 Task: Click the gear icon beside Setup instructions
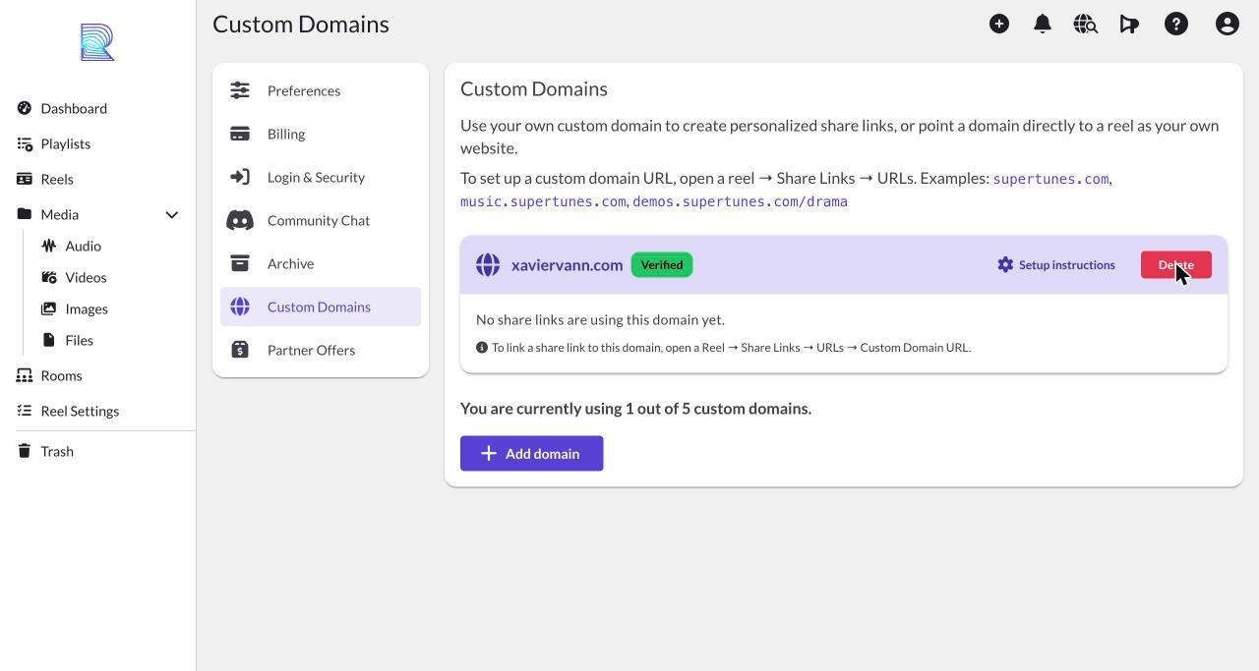[x=1005, y=264]
